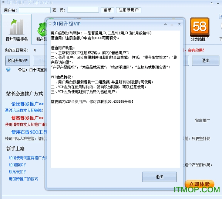
Task: Click the 注册新用户 button
Action: pos(128,10)
